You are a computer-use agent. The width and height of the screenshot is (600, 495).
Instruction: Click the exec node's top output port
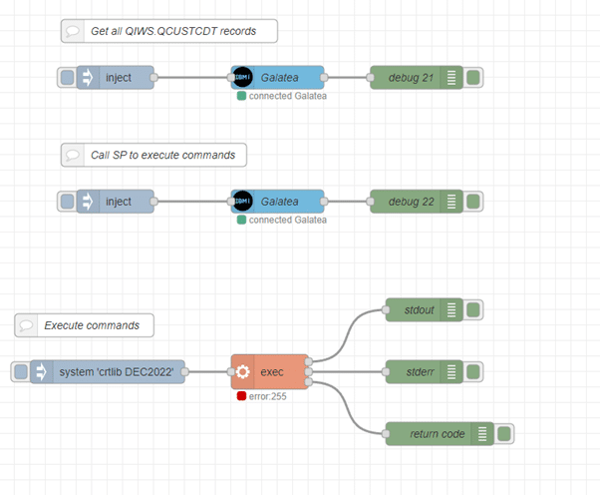(x=310, y=361)
